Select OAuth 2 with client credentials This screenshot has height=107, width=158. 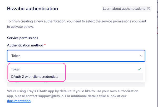tap(34, 77)
